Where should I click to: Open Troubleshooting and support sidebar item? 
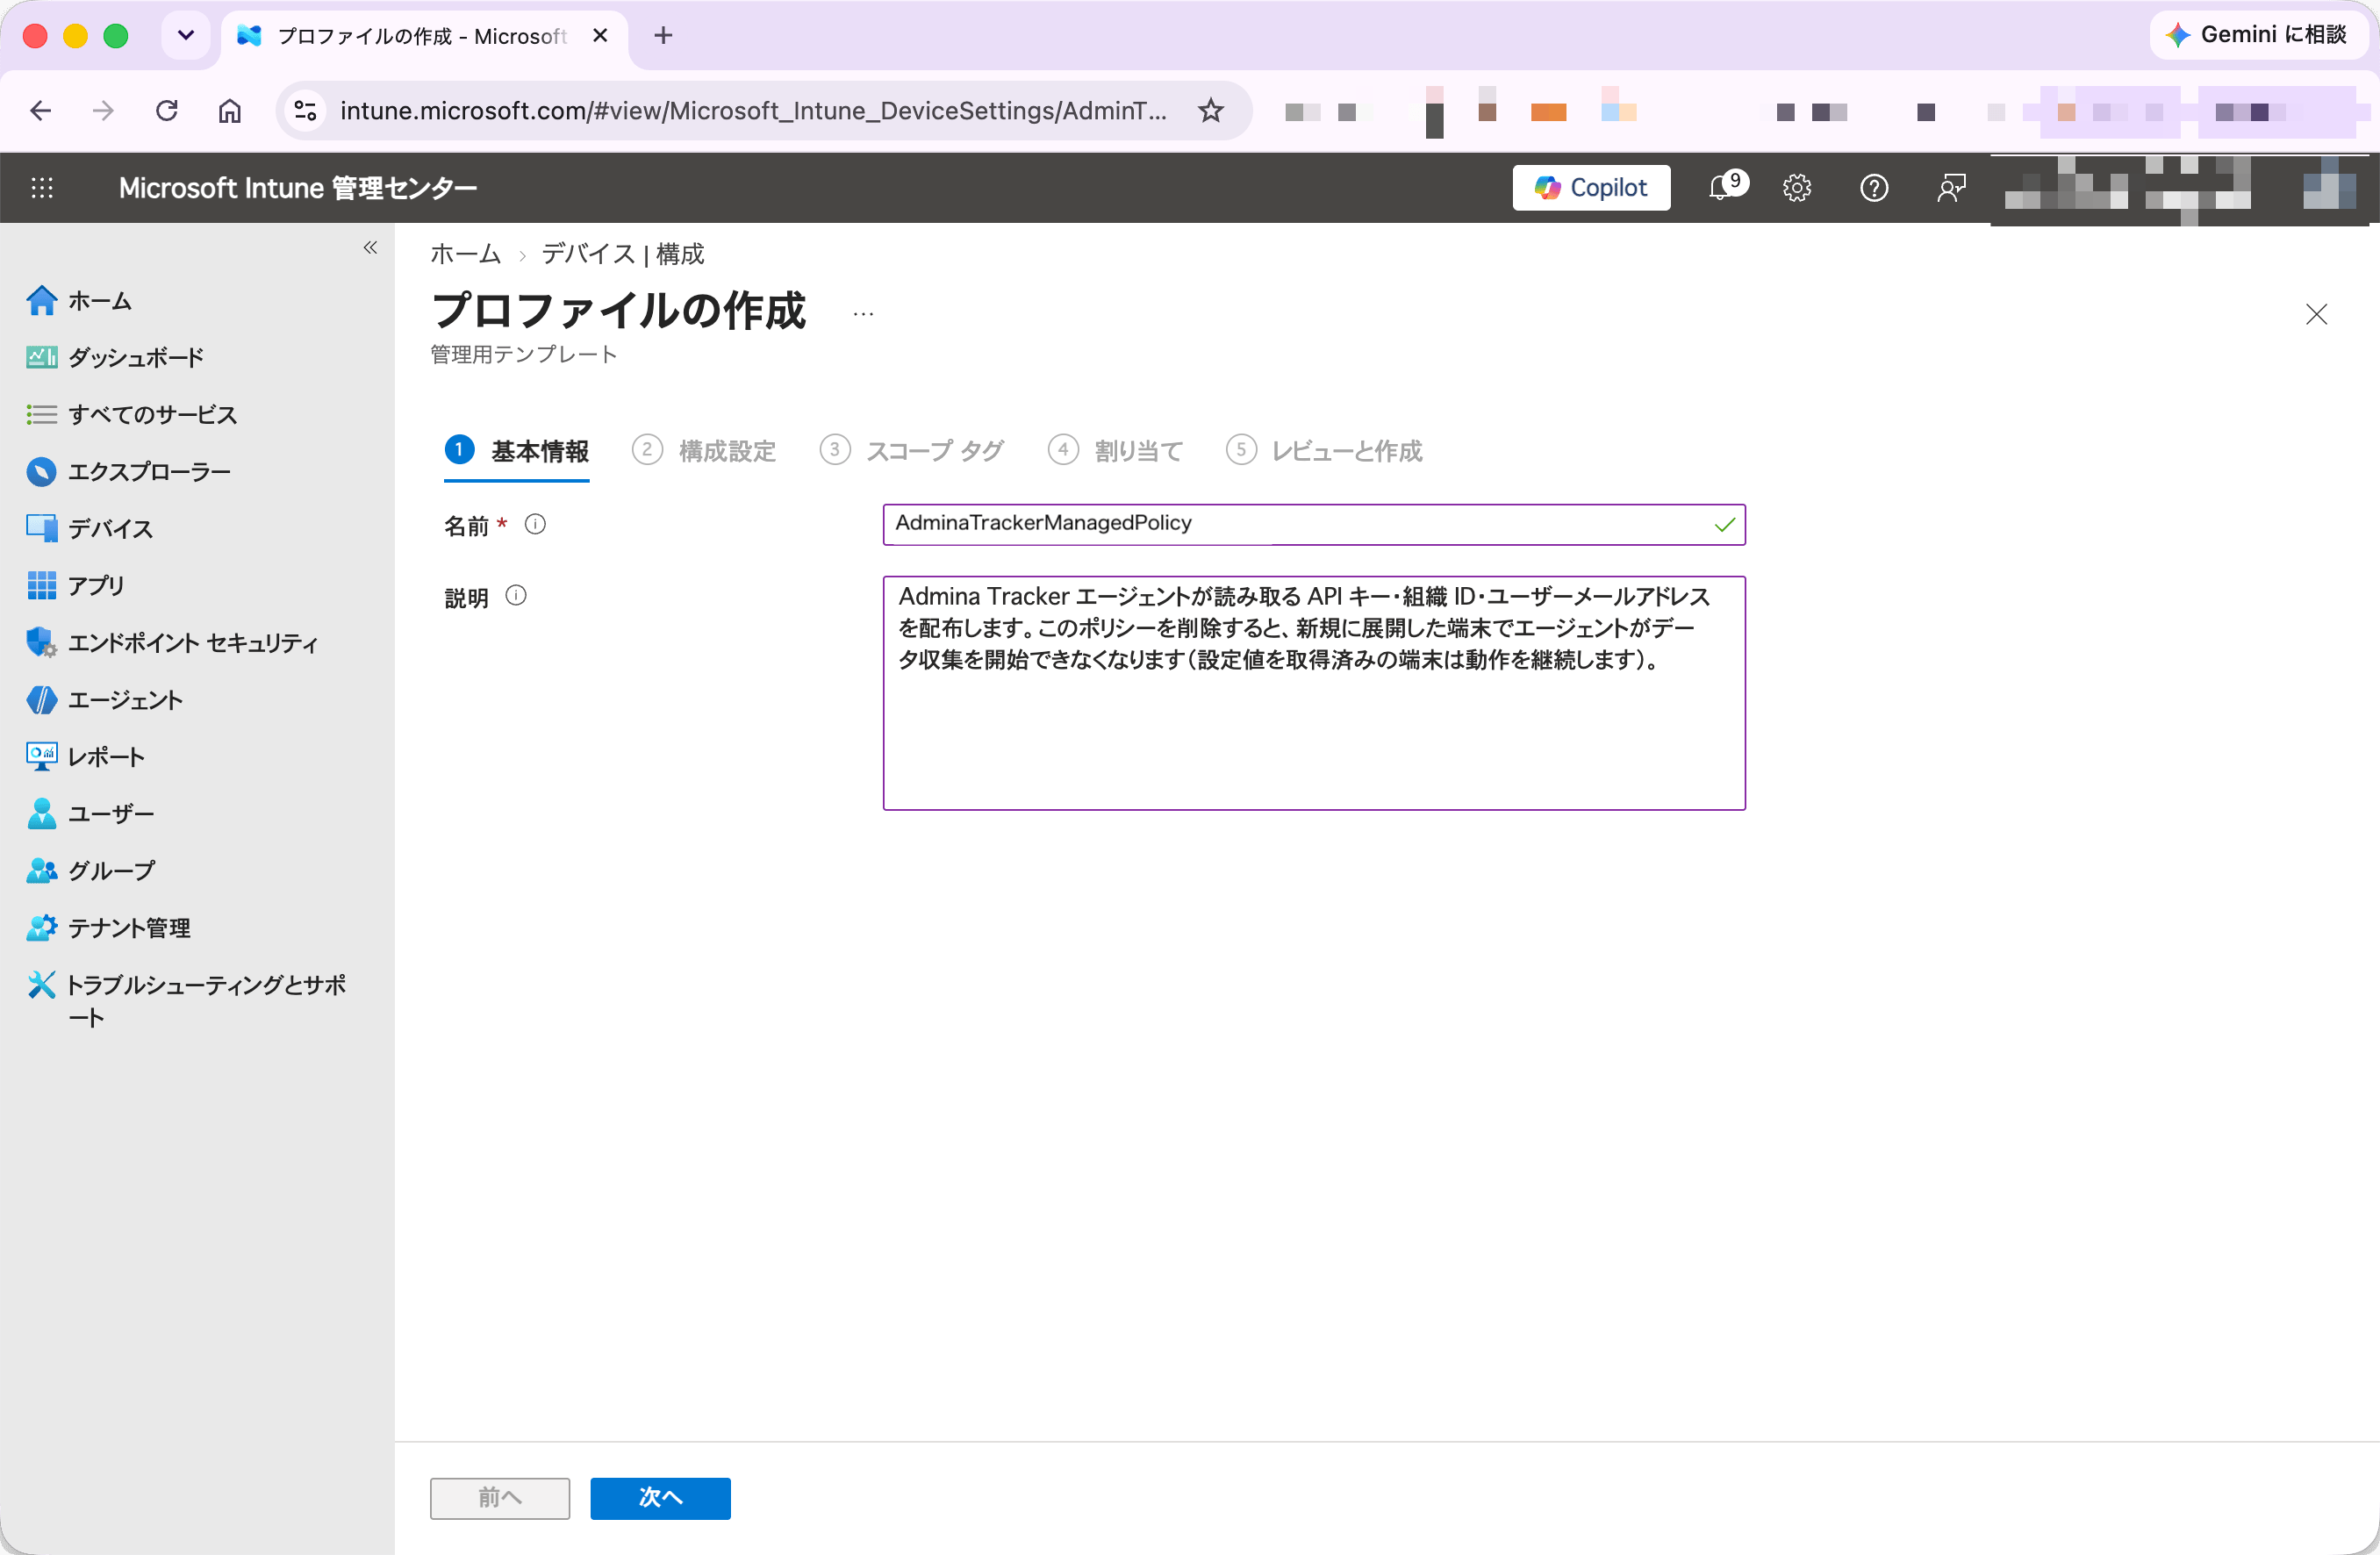coord(186,1001)
